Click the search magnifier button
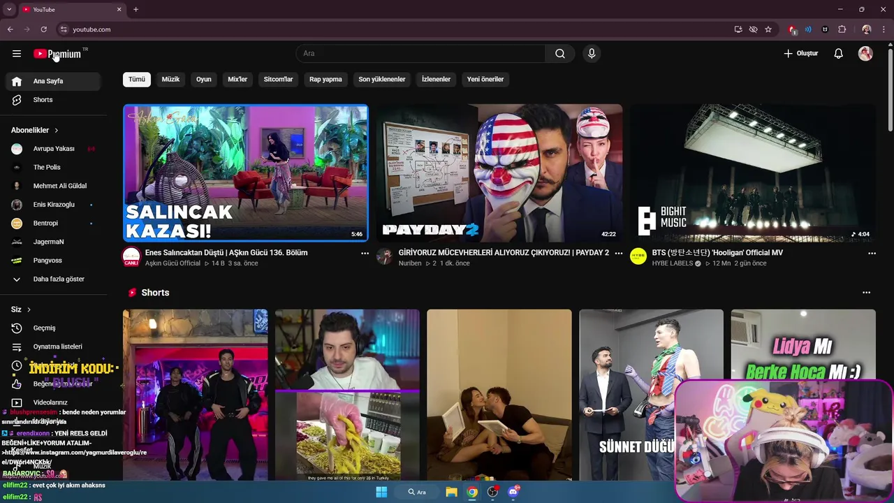The width and height of the screenshot is (894, 503). [560, 54]
